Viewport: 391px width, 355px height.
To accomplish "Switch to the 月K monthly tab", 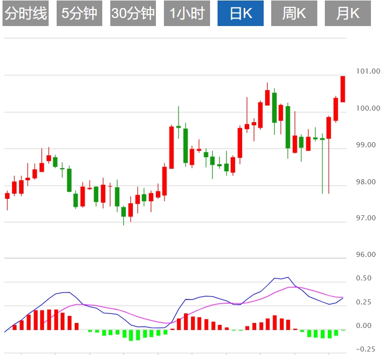I will coord(347,13).
